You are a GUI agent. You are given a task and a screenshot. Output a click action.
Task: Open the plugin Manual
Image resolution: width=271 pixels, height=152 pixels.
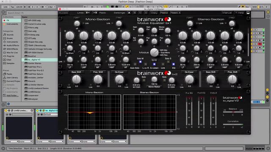227,13
